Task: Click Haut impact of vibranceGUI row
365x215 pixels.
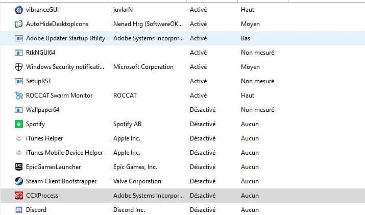Action: pos(248,10)
